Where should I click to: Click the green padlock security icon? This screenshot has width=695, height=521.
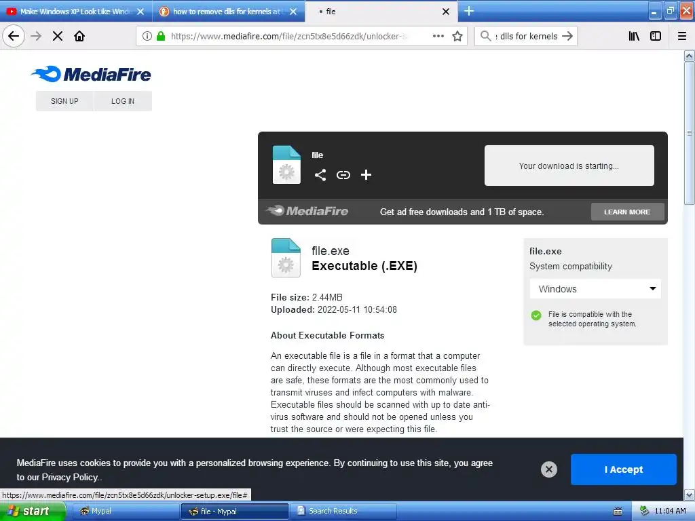coord(161,36)
